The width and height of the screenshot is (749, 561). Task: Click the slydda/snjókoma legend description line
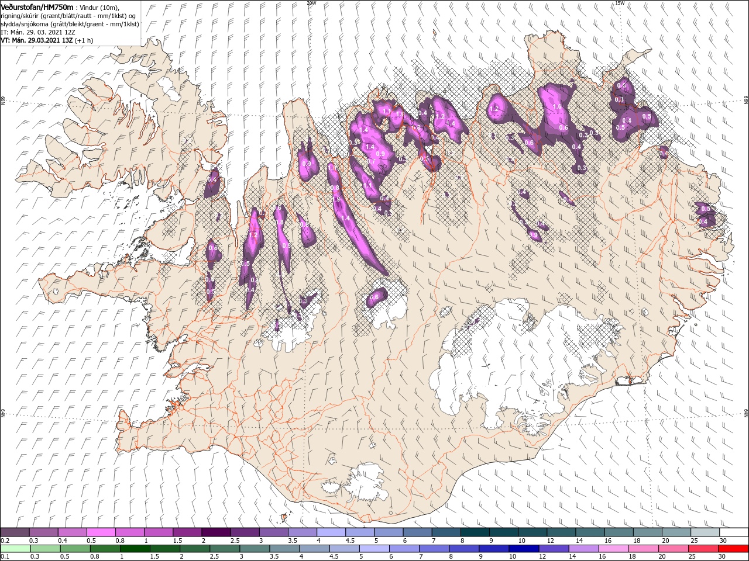click(70, 24)
